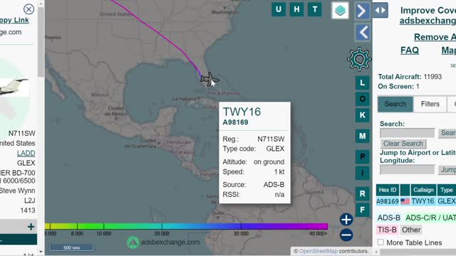Click the T map button
The height and width of the screenshot is (256, 456).
point(315,9)
